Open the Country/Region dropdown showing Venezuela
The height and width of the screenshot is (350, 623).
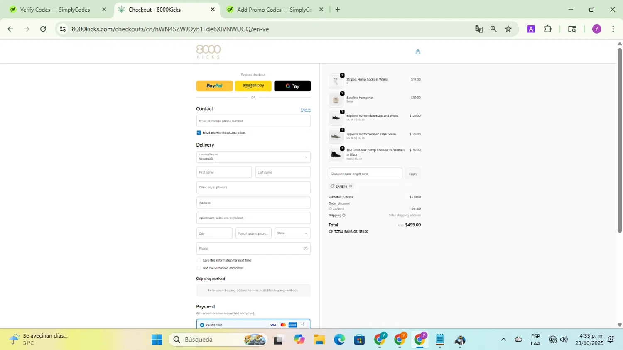[x=253, y=157]
